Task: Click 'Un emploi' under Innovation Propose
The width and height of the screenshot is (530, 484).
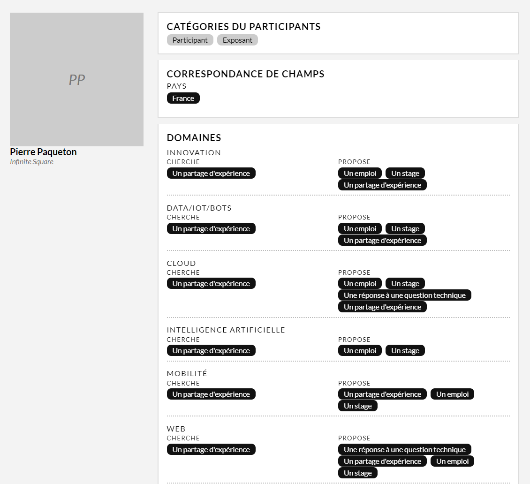Action: [x=360, y=174]
